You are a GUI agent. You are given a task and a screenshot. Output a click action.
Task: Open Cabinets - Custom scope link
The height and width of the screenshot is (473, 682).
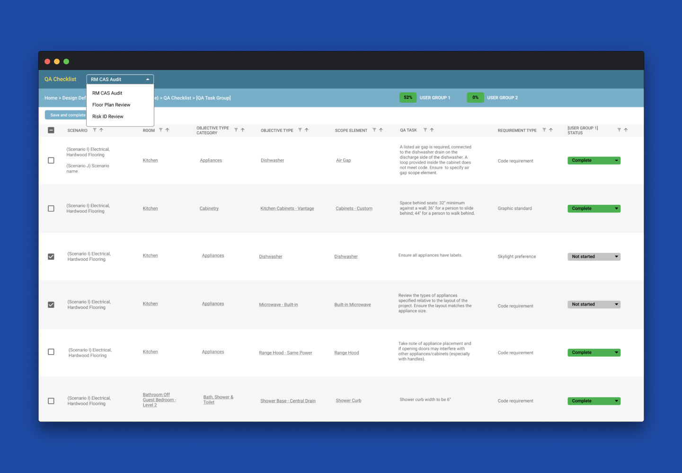point(354,209)
